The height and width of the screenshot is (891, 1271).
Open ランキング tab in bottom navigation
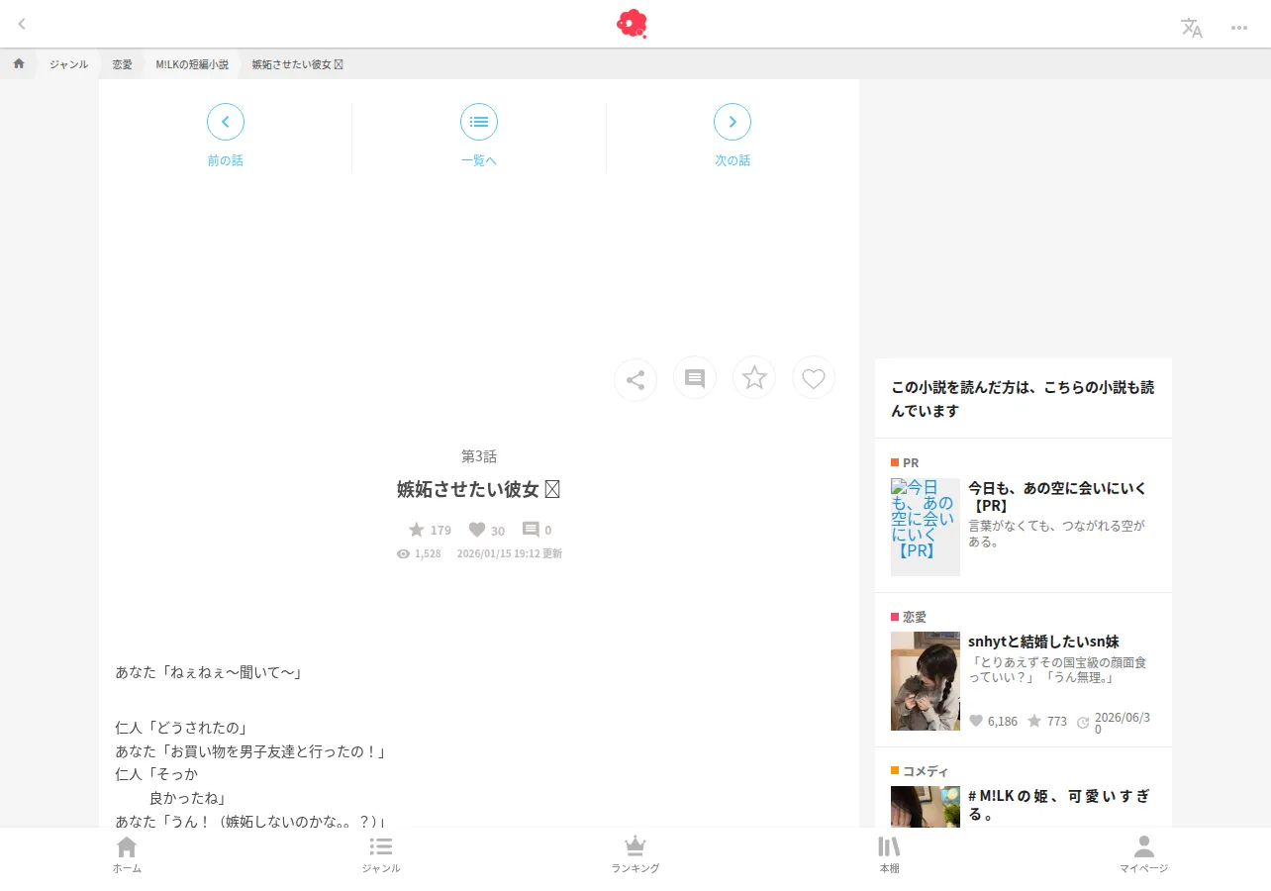(635, 854)
